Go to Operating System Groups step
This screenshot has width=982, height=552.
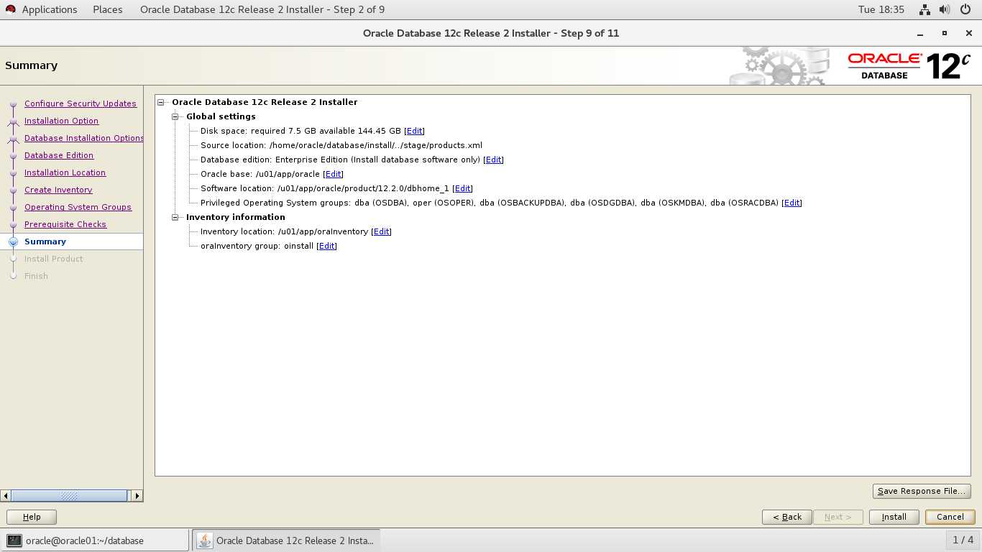(x=78, y=207)
